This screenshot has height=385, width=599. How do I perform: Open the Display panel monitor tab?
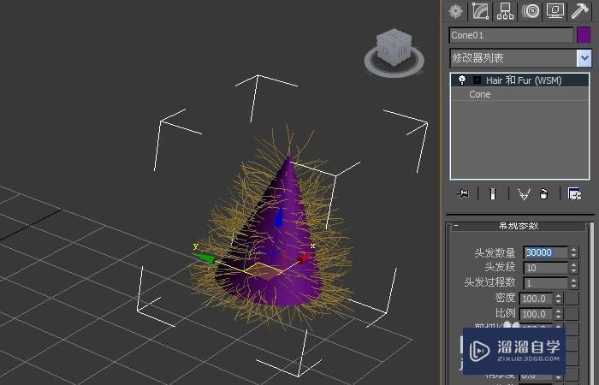(x=555, y=11)
